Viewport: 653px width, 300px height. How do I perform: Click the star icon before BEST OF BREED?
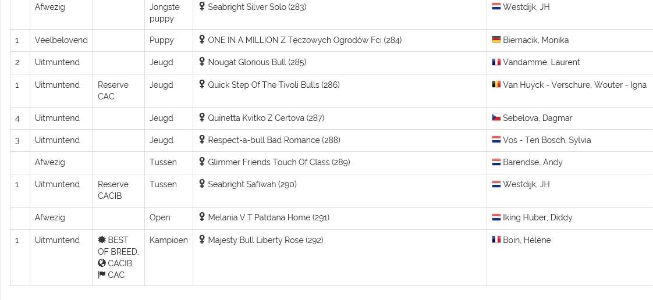point(102,240)
